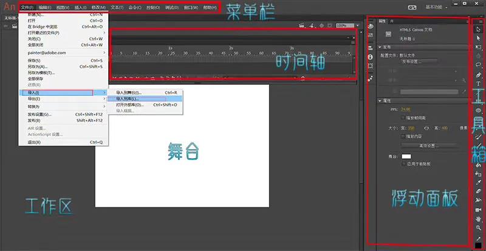
Task: Click the 高级设置 button
Action: [x=428, y=146]
